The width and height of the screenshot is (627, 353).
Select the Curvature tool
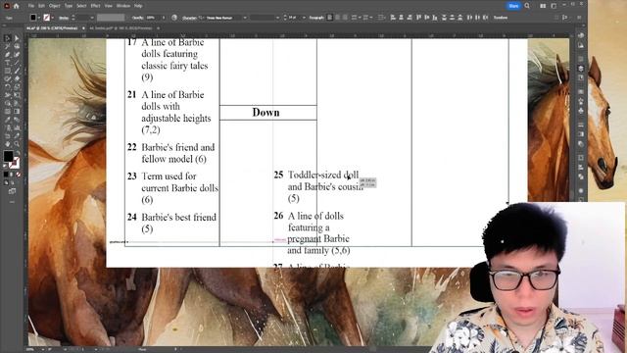tap(17, 55)
